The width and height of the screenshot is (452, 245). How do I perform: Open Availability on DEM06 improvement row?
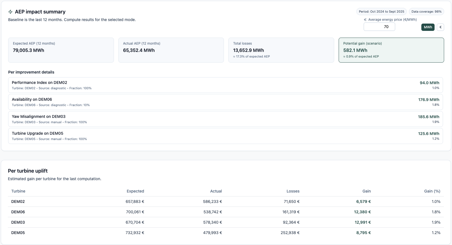coord(225,102)
